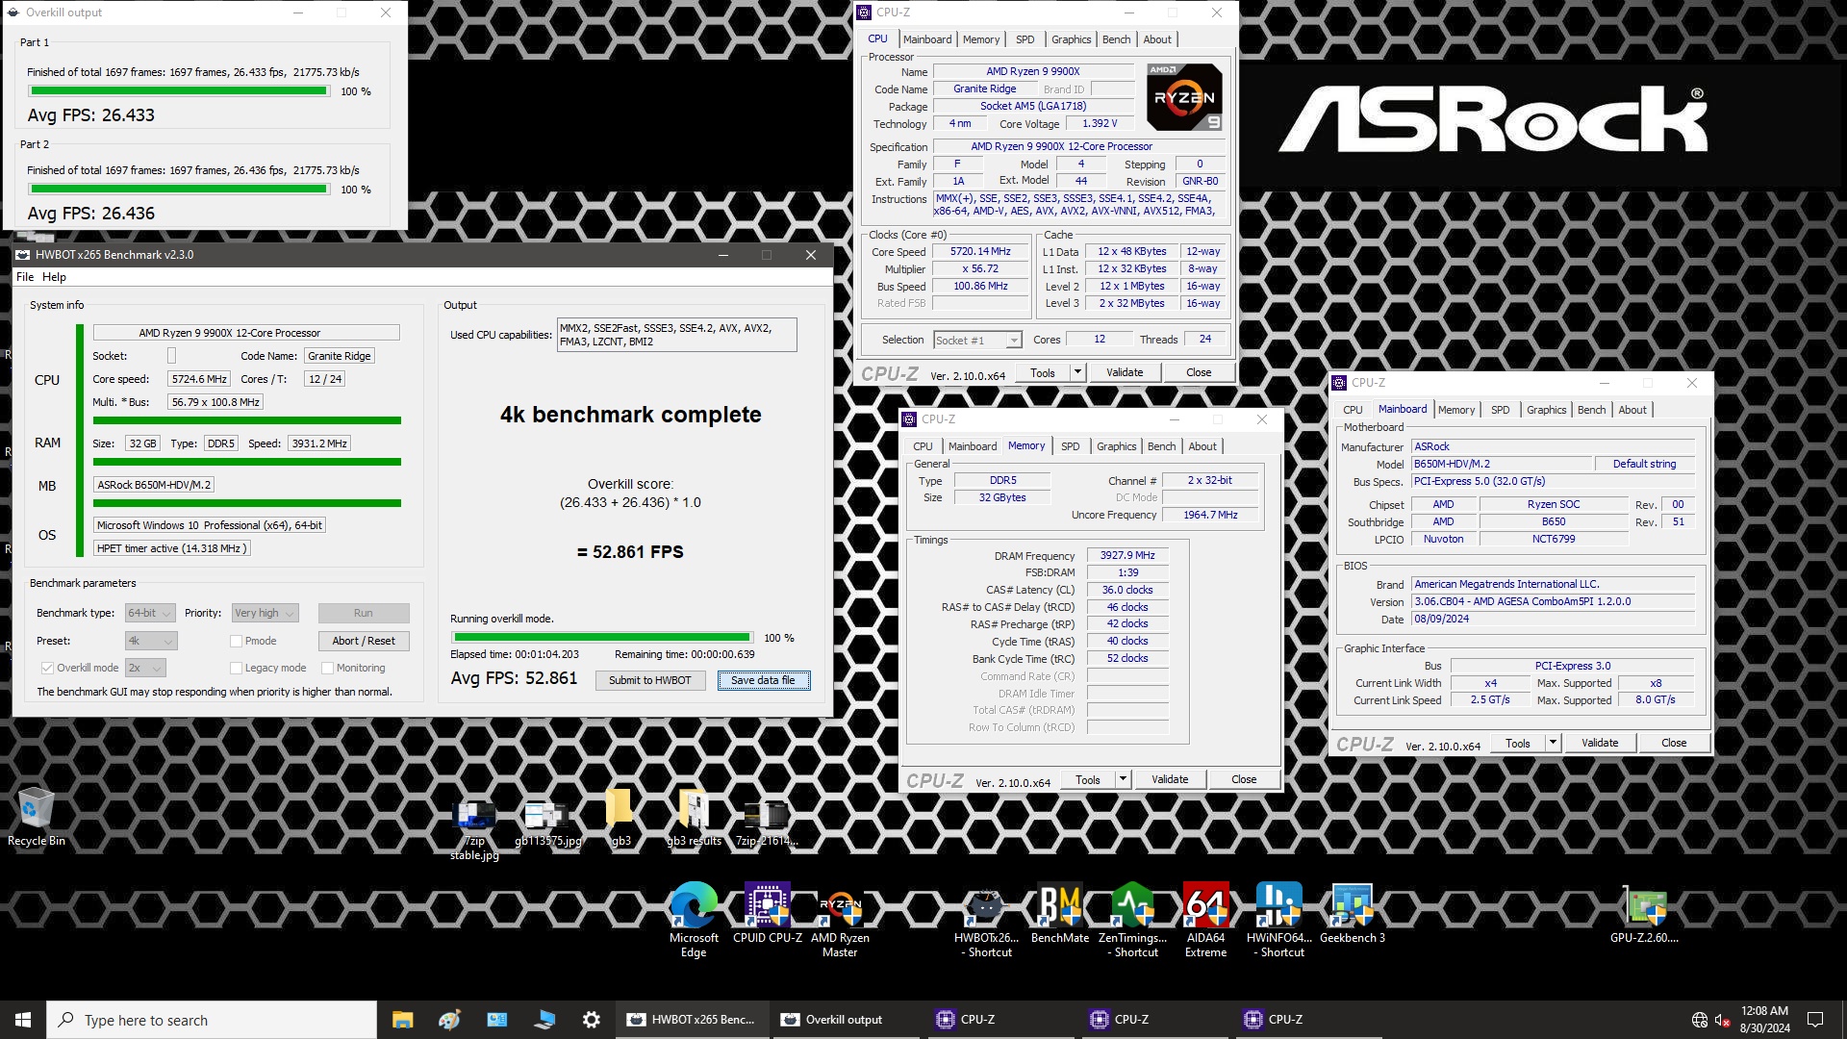Click the Ryzen 9 logo in CPU-Z
The width and height of the screenshot is (1847, 1039).
[x=1184, y=96]
